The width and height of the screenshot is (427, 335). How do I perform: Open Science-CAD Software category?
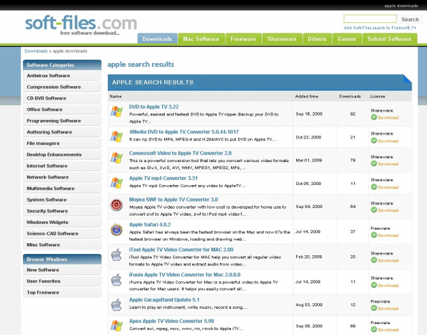62,234
